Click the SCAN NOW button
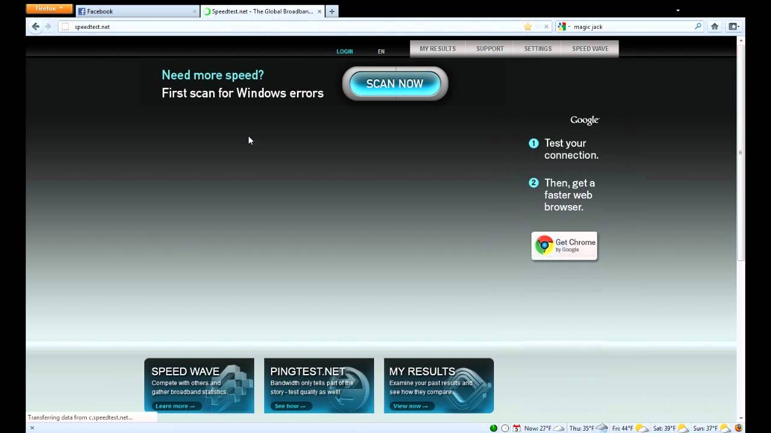Viewport: 771px width, 433px height. [395, 84]
